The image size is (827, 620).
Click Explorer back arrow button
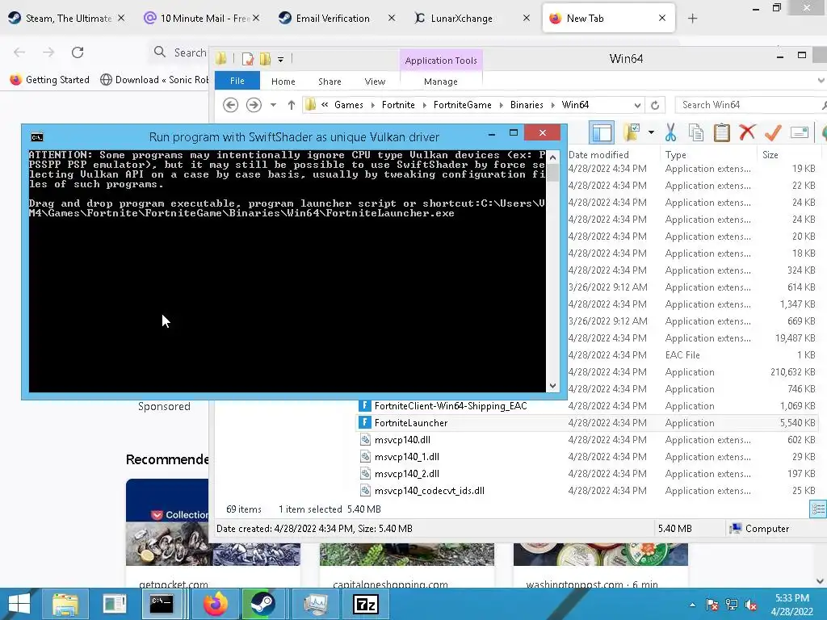point(230,105)
